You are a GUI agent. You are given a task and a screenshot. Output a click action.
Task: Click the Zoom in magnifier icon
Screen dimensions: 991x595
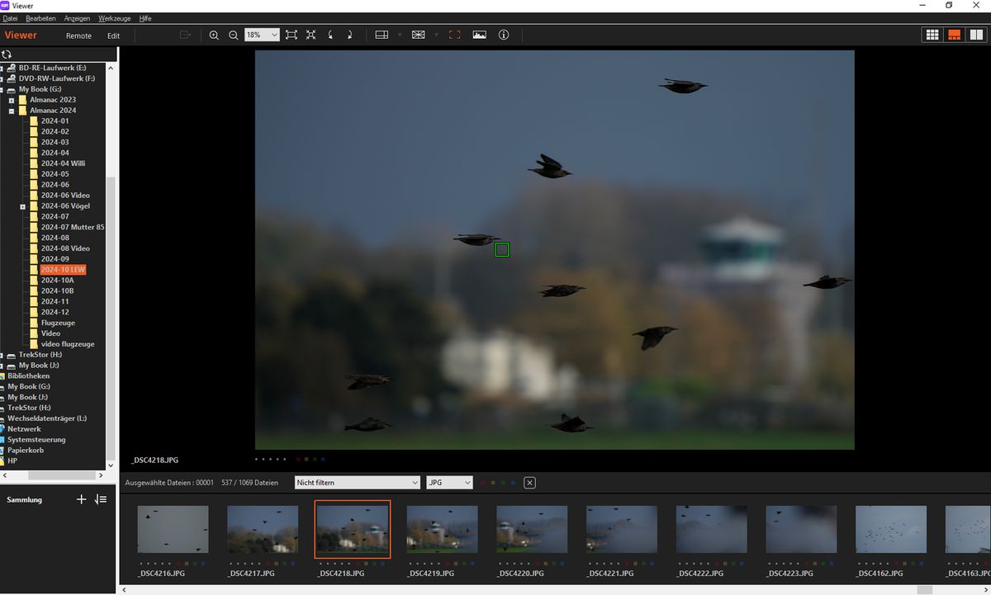pos(214,35)
